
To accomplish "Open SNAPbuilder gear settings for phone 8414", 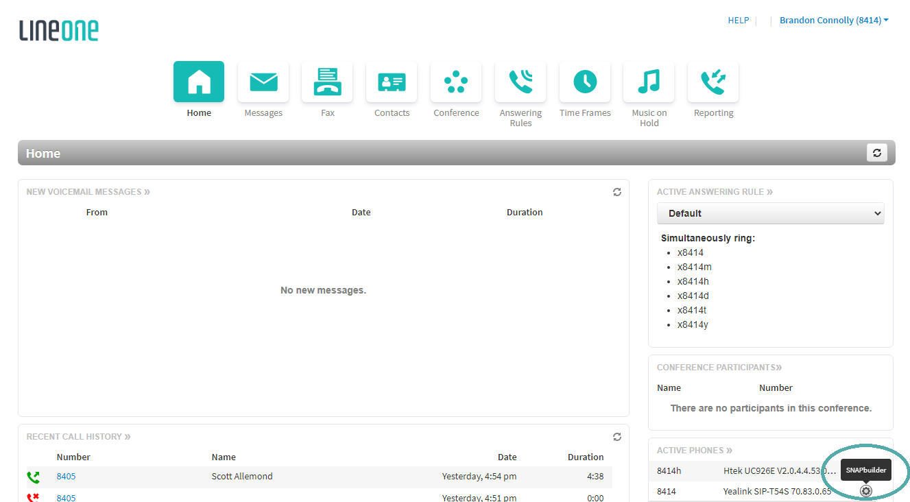I will (865, 490).
